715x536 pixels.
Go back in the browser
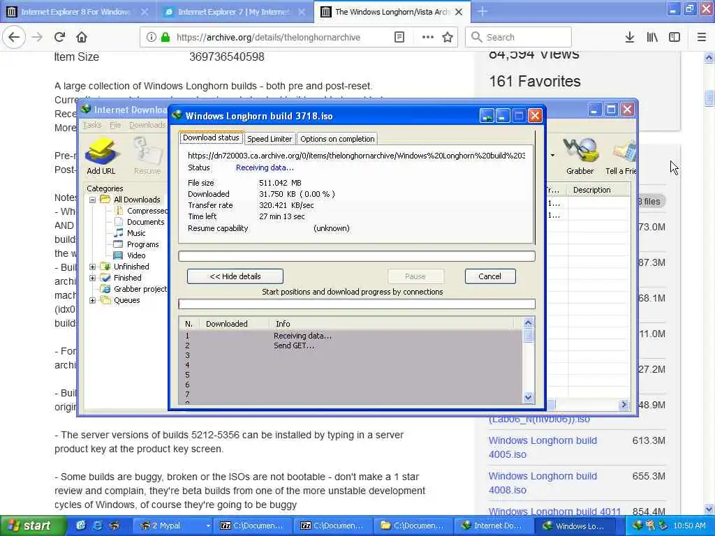click(14, 37)
